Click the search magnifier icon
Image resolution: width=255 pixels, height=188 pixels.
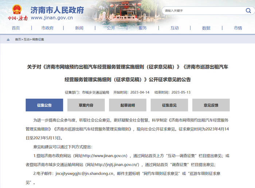[x=248, y=11]
